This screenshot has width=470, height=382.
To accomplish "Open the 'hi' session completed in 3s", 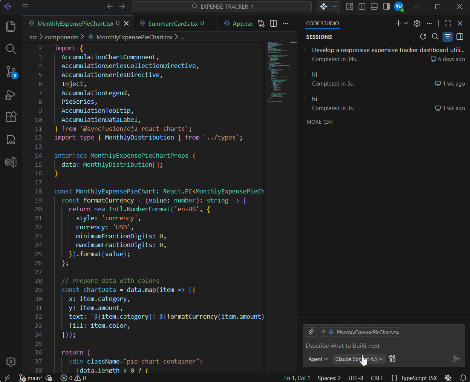I will [x=384, y=103].
